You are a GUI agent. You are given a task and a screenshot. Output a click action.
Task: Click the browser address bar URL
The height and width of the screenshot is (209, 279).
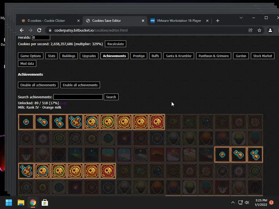pyautogui.click(x=91, y=30)
